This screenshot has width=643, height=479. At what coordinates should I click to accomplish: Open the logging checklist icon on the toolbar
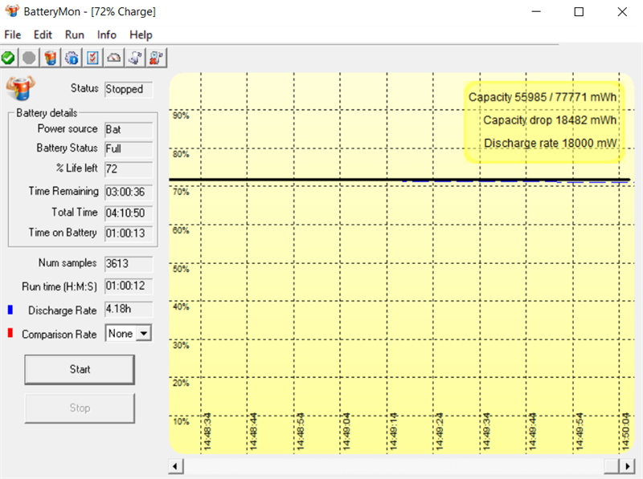coord(92,57)
